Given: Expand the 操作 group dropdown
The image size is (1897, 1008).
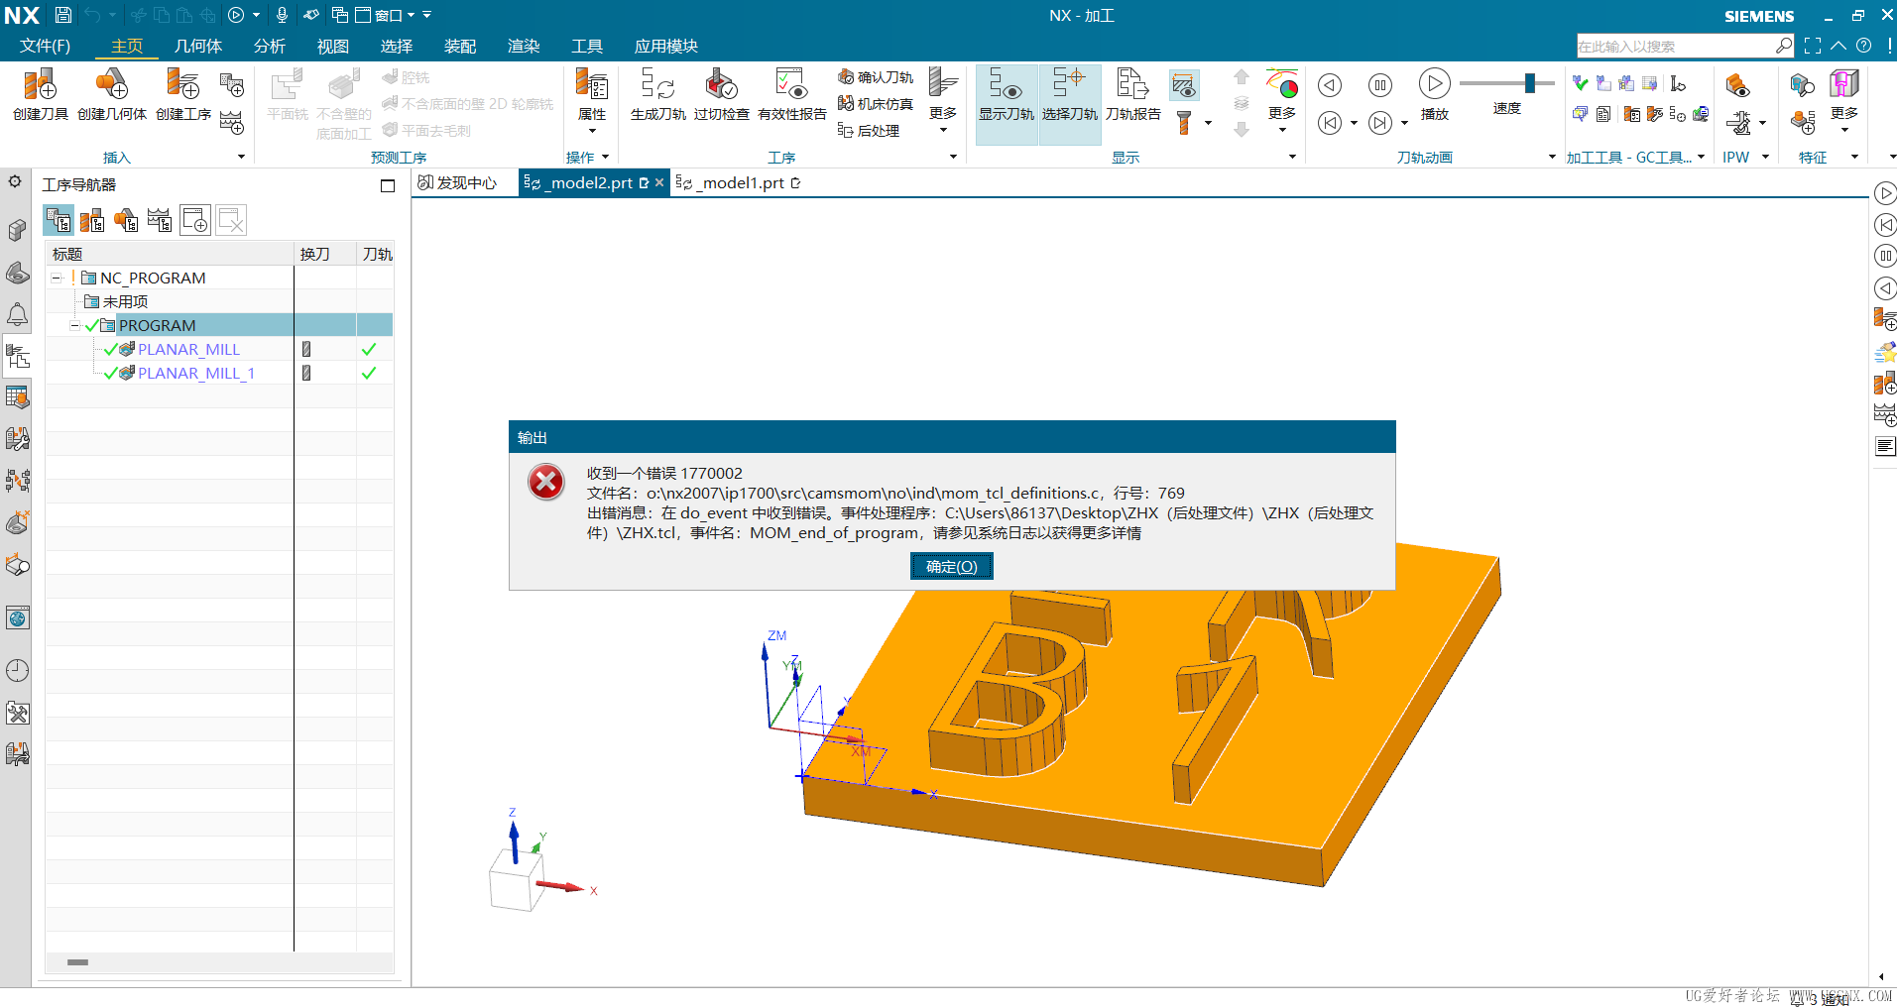Looking at the screenshot, I should (x=605, y=157).
